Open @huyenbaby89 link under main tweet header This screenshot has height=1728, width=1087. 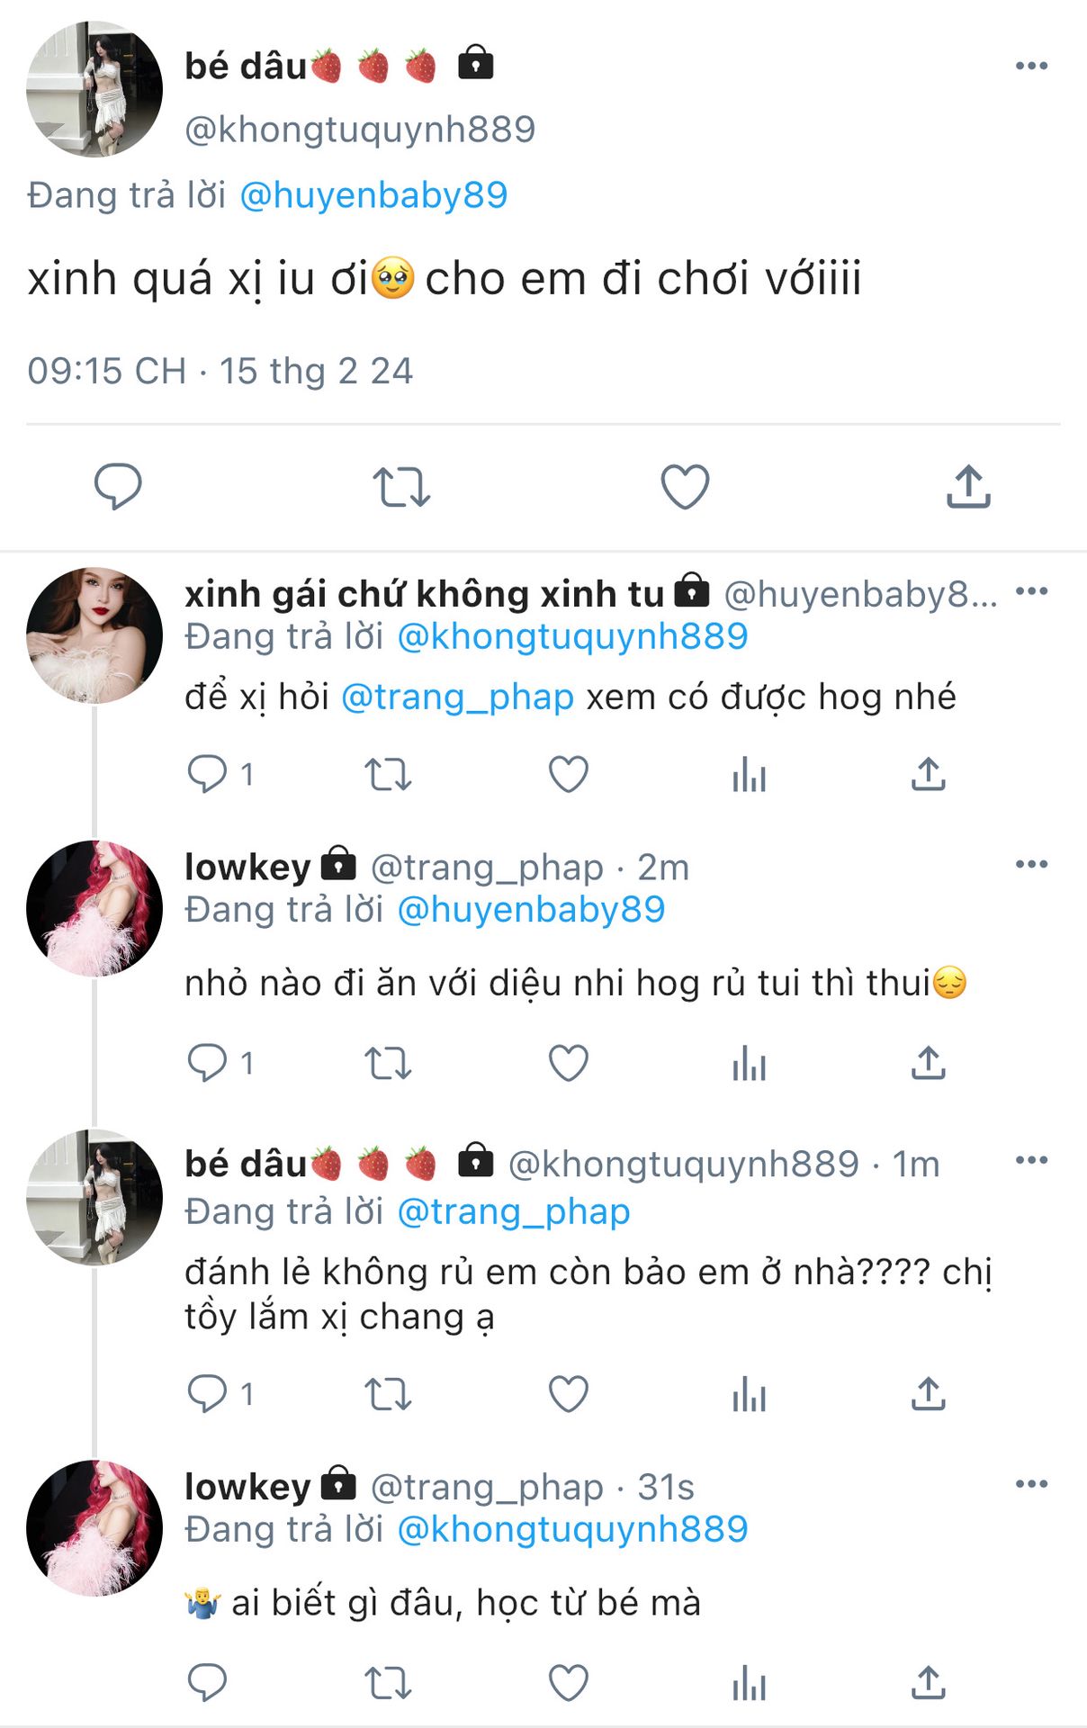tap(373, 195)
